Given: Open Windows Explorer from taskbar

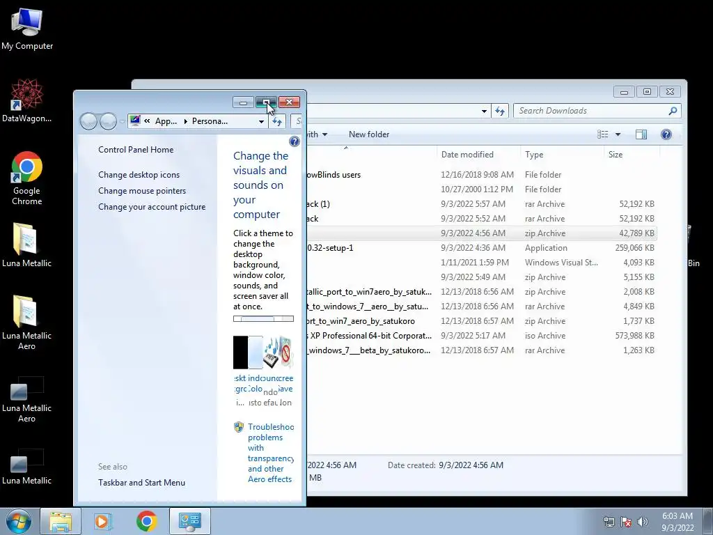Looking at the screenshot, I should click(x=61, y=521).
